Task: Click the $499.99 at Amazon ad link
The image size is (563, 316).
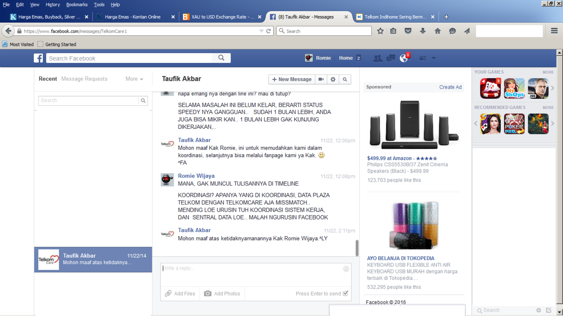Action: [x=402, y=158]
